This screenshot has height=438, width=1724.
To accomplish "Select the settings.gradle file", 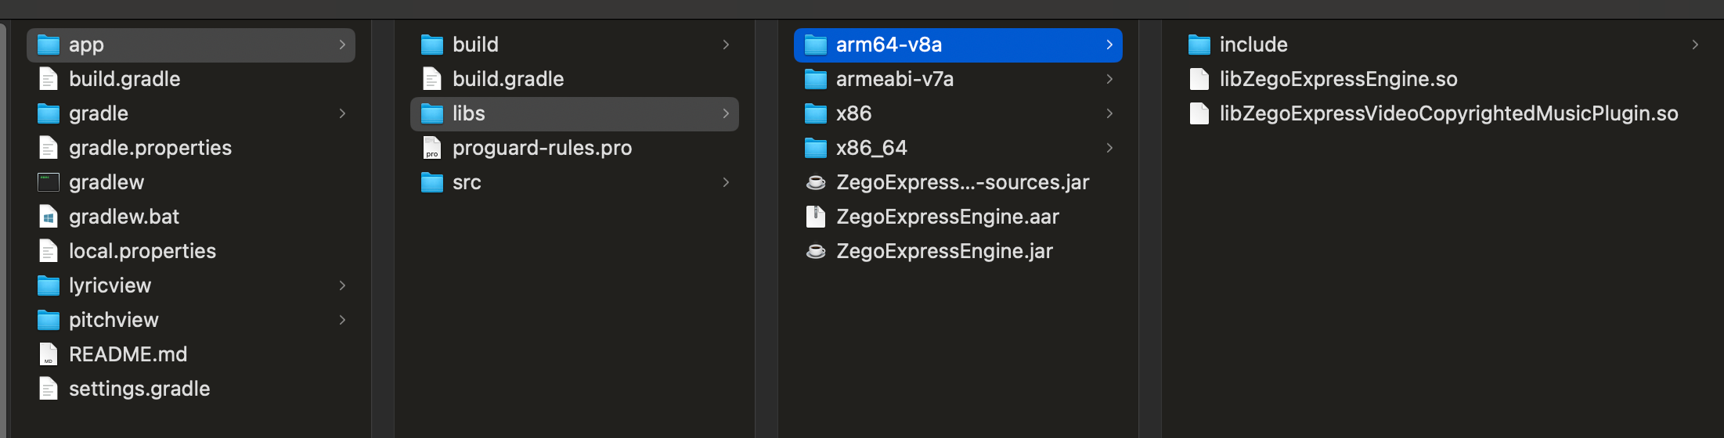I will 191,389.
